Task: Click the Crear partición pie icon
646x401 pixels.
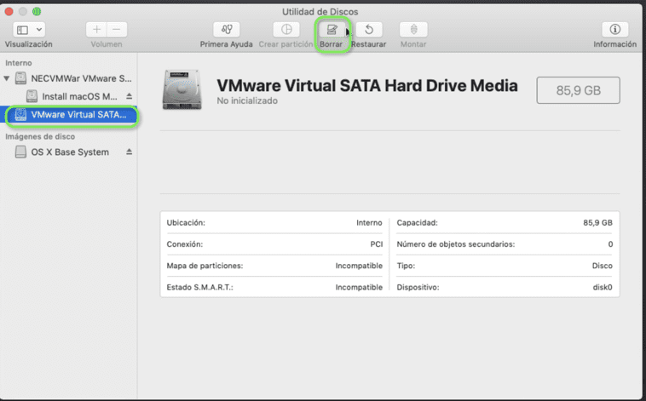Action: [x=286, y=30]
